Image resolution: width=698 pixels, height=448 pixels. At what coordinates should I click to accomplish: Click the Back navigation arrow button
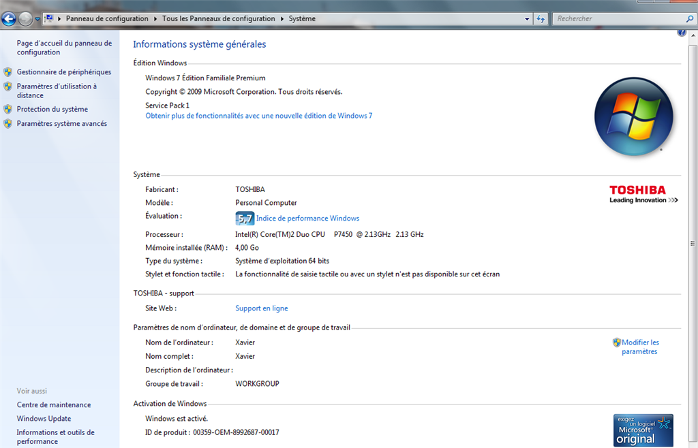click(9, 18)
